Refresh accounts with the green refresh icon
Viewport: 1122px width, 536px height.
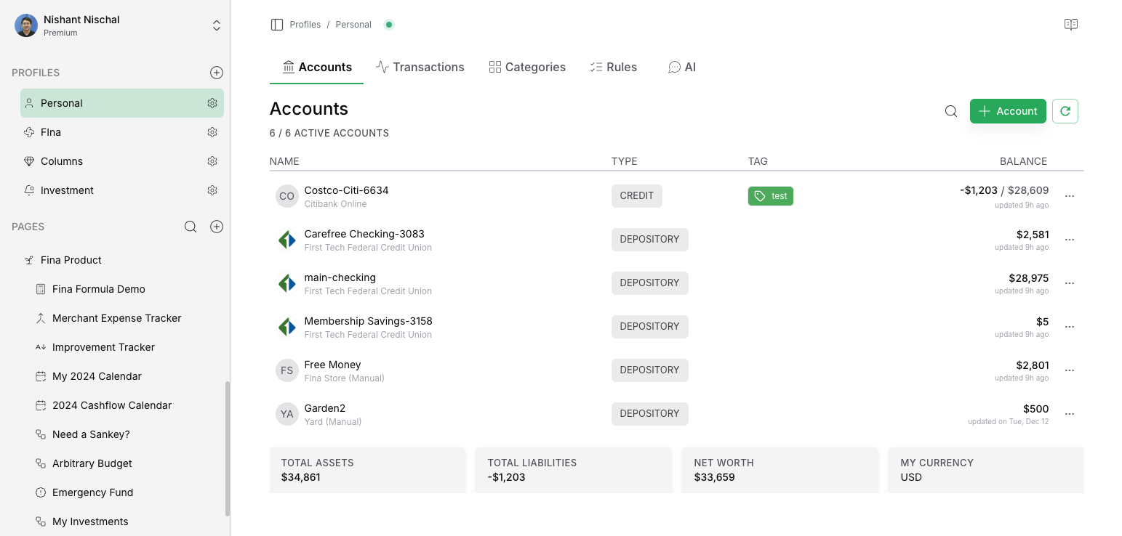1065,111
